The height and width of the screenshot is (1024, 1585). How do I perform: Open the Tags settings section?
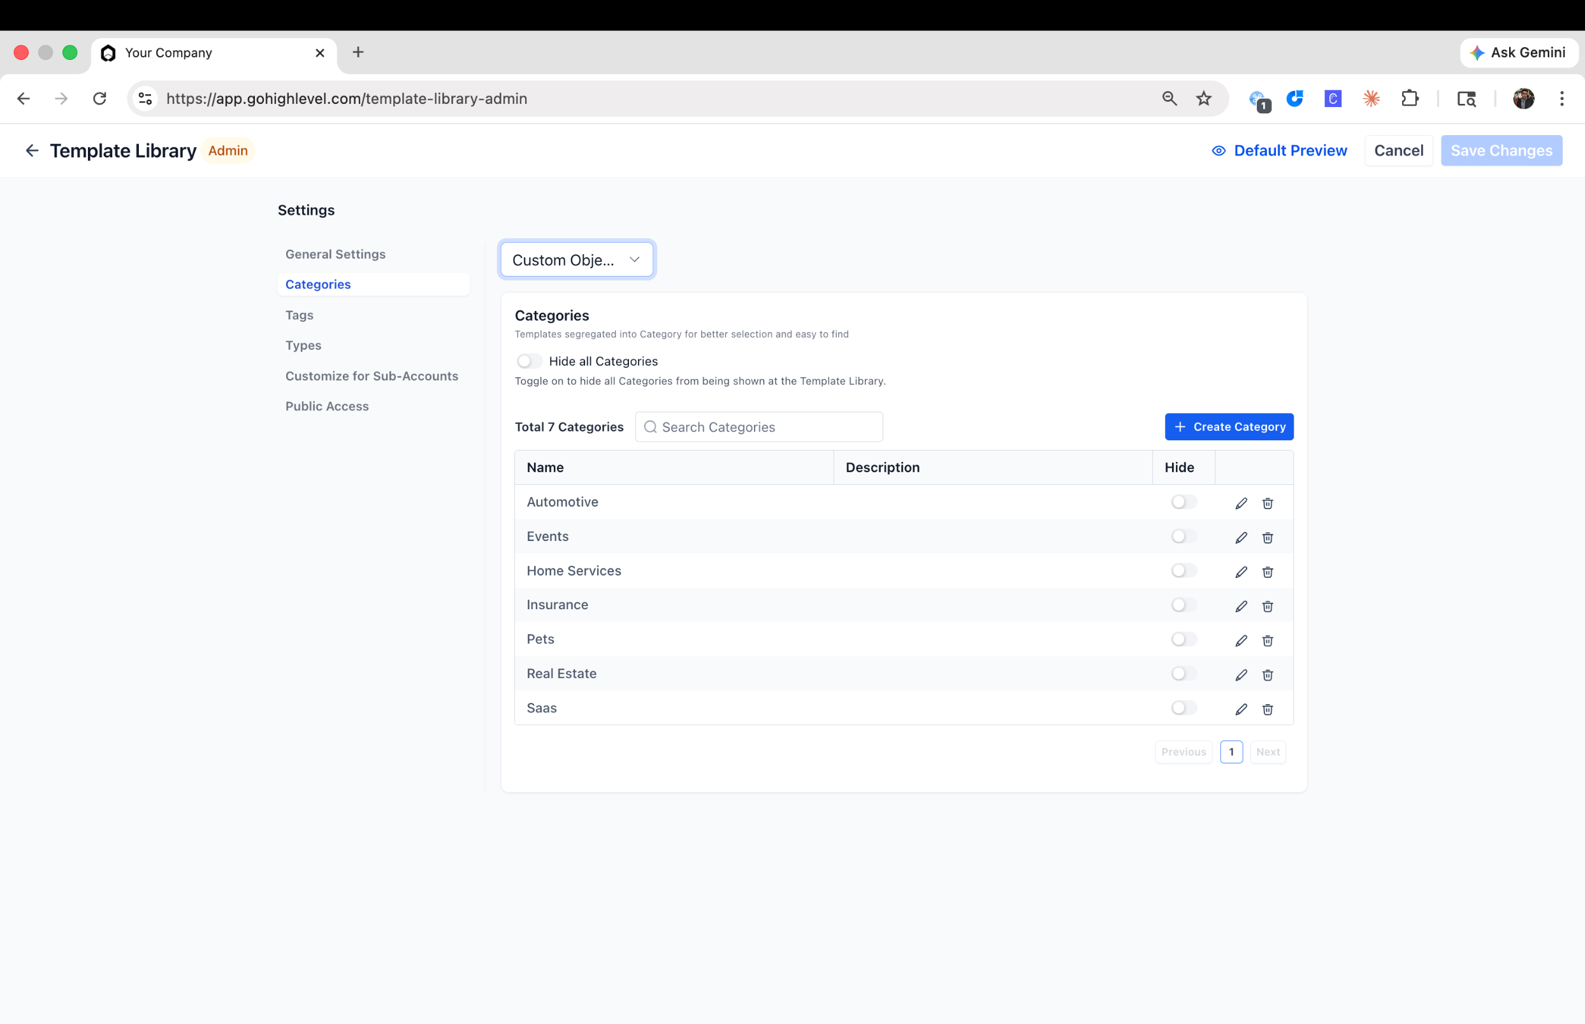tap(299, 315)
